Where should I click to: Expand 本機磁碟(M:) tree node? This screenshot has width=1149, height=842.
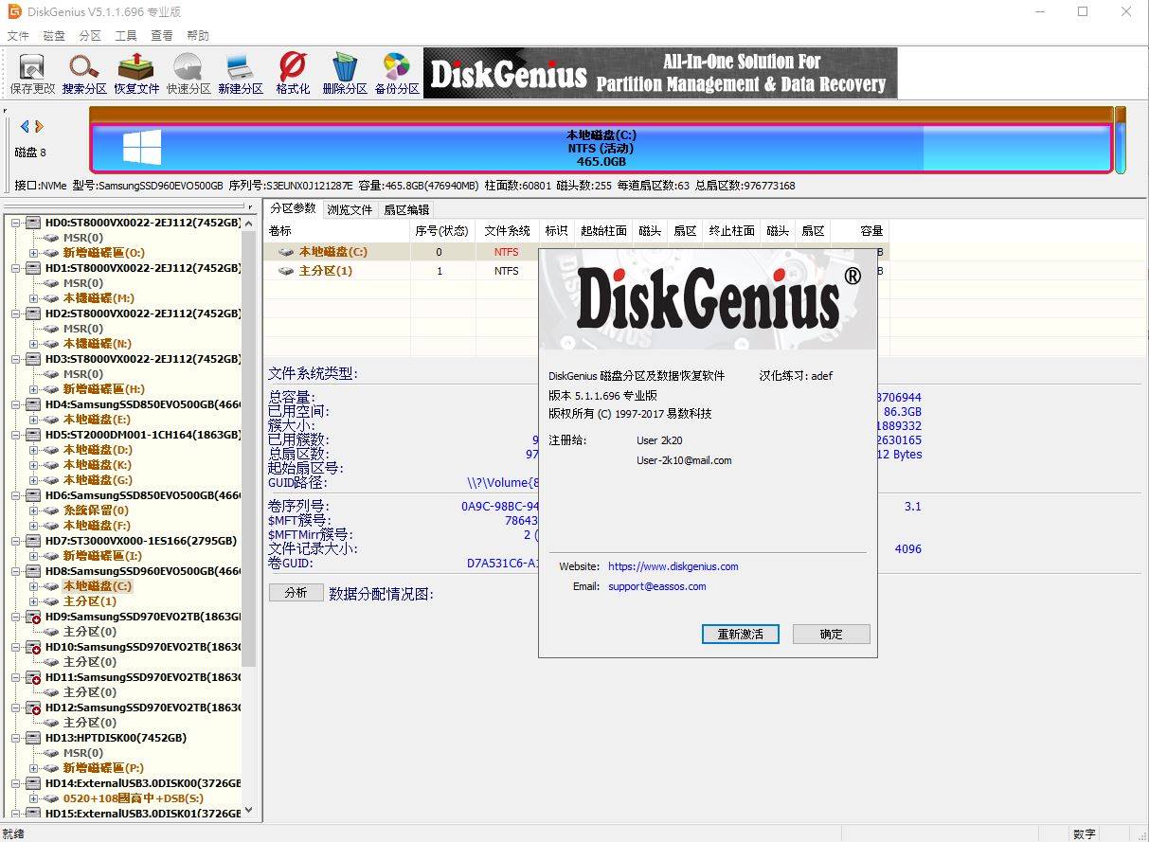[34, 298]
